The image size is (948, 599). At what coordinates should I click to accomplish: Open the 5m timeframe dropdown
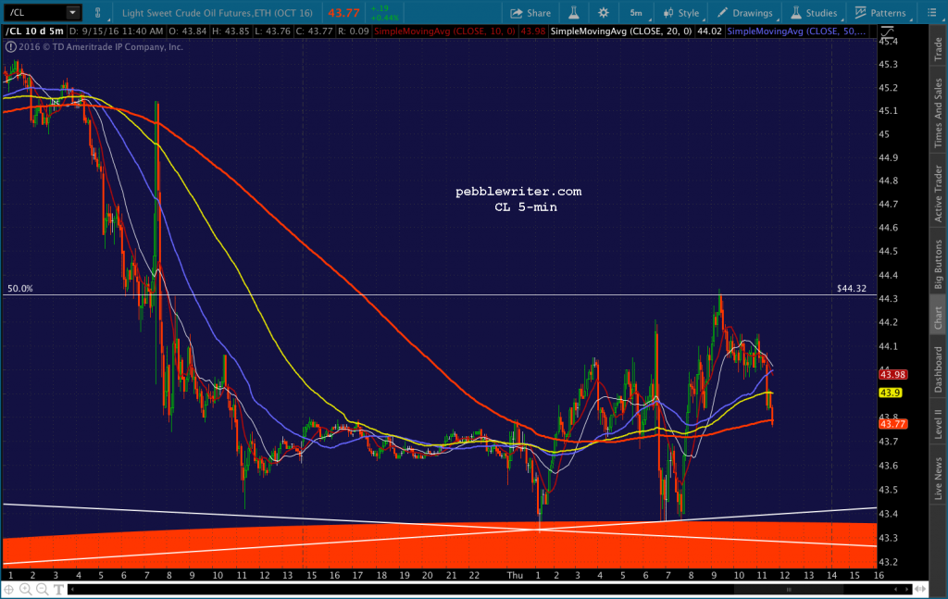point(636,13)
